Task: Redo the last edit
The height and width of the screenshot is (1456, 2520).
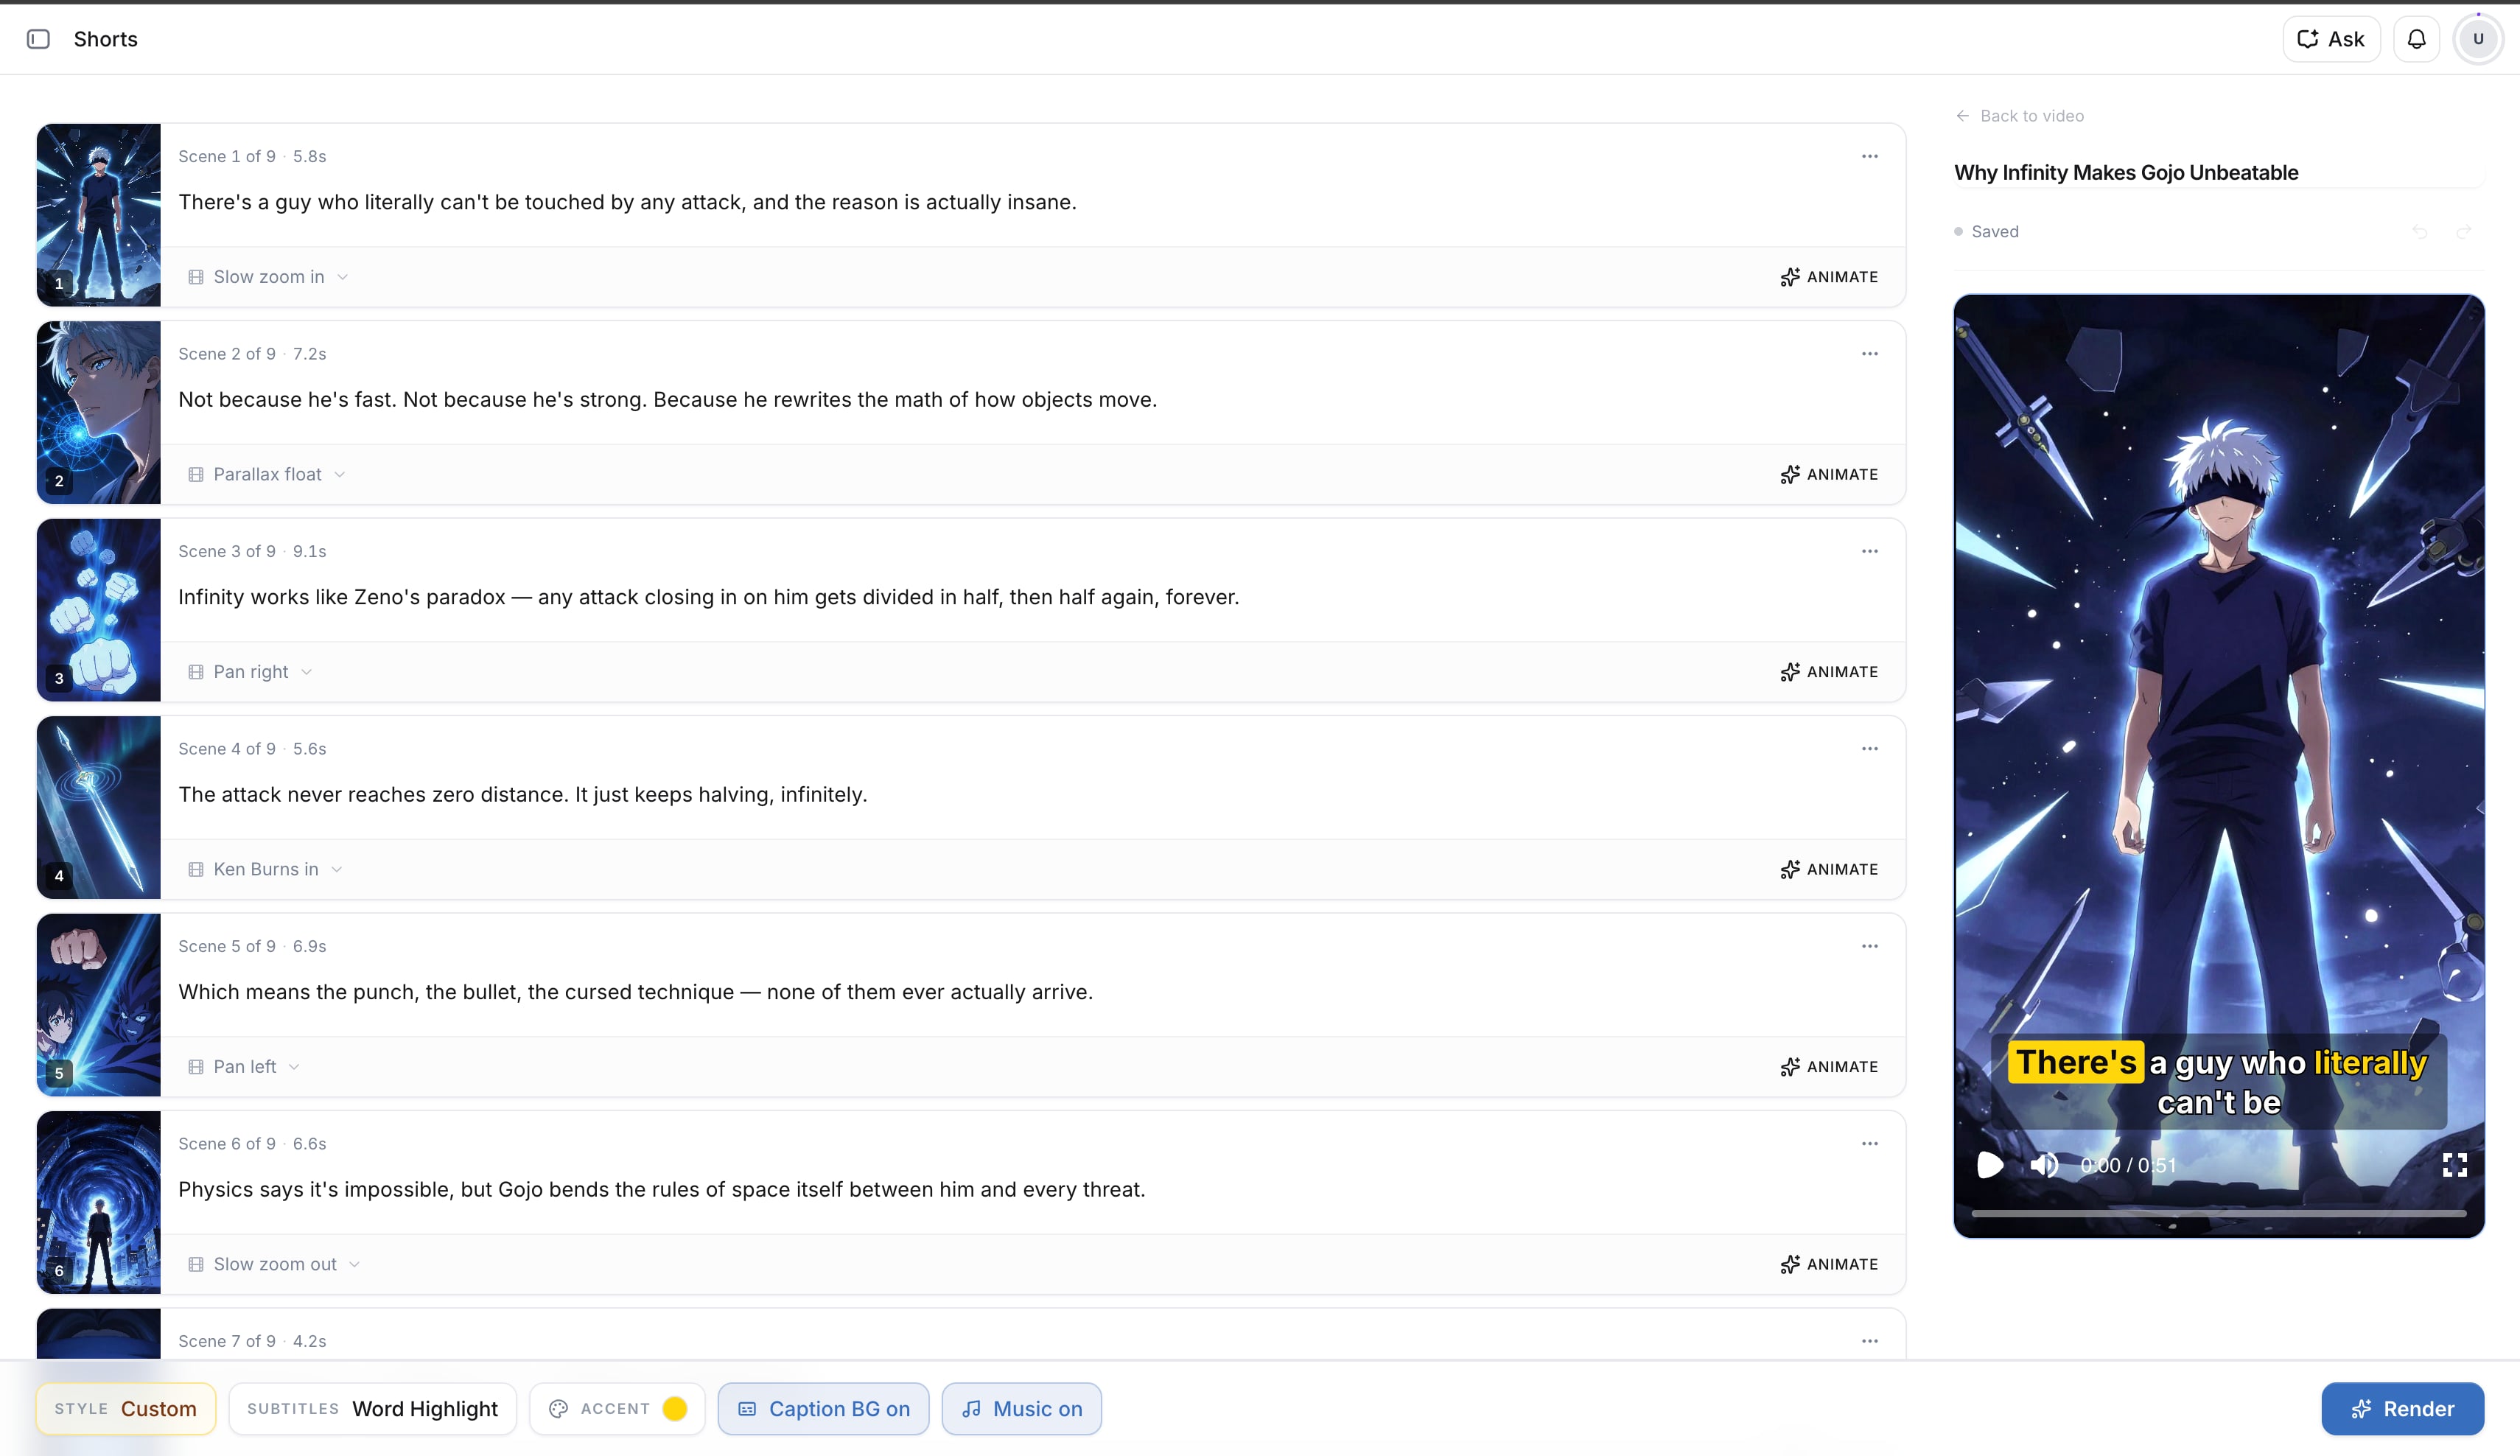Action: (x=2463, y=232)
